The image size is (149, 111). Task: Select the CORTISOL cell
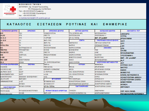(23, 55)
